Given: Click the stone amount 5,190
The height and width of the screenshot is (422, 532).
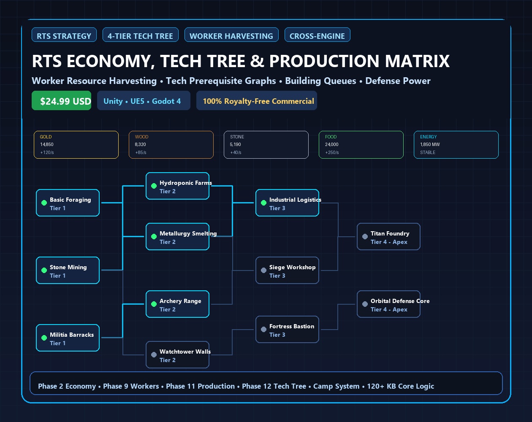Looking at the screenshot, I should [236, 144].
